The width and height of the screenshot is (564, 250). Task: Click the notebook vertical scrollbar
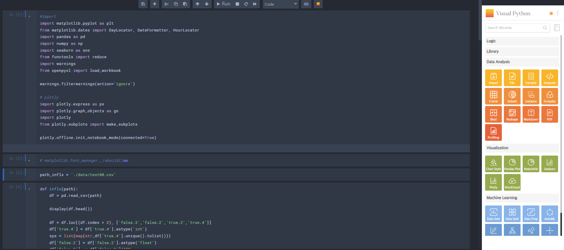click(480, 20)
